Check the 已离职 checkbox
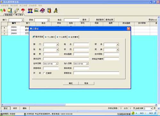Image resolution: width=160 pixels, height=116 pixels. [x=44, y=73]
